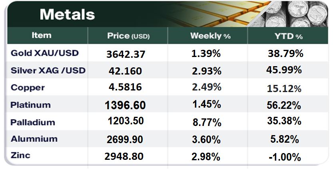Open the Silver XAG/USD row label

(x=48, y=71)
